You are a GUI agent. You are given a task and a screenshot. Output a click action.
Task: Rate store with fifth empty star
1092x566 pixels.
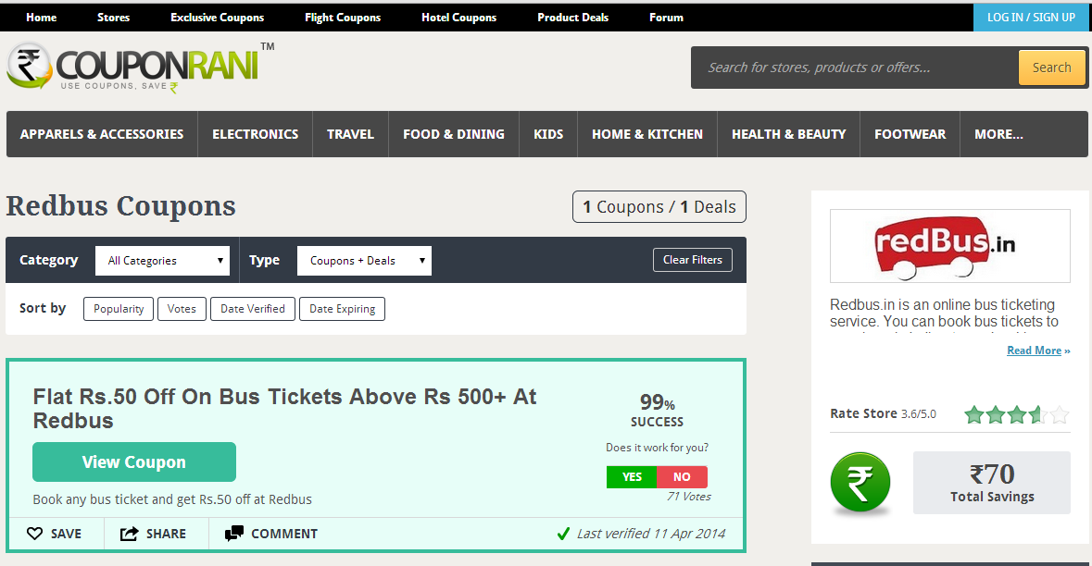click(x=1060, y=414)
